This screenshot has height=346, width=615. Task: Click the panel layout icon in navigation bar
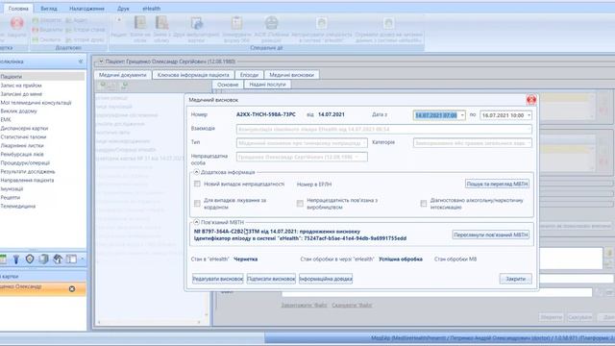click(71, 259)
